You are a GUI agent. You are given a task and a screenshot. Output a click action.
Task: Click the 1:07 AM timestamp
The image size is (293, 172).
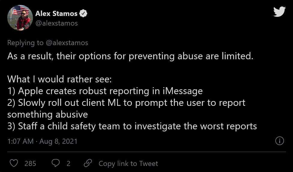tap(20, 141)
